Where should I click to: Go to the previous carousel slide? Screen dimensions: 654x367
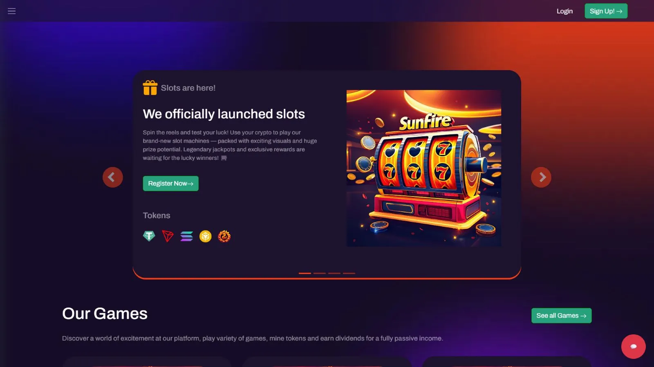pos(113,177)
